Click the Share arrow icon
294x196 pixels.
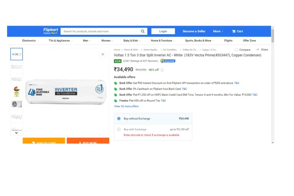pos(258,49)
